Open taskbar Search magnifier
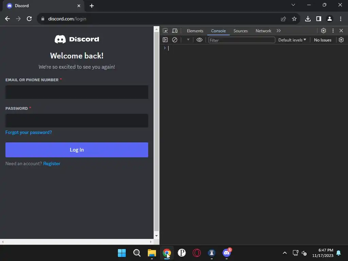The height and width of the screenshot is (261, 348). 137,253
